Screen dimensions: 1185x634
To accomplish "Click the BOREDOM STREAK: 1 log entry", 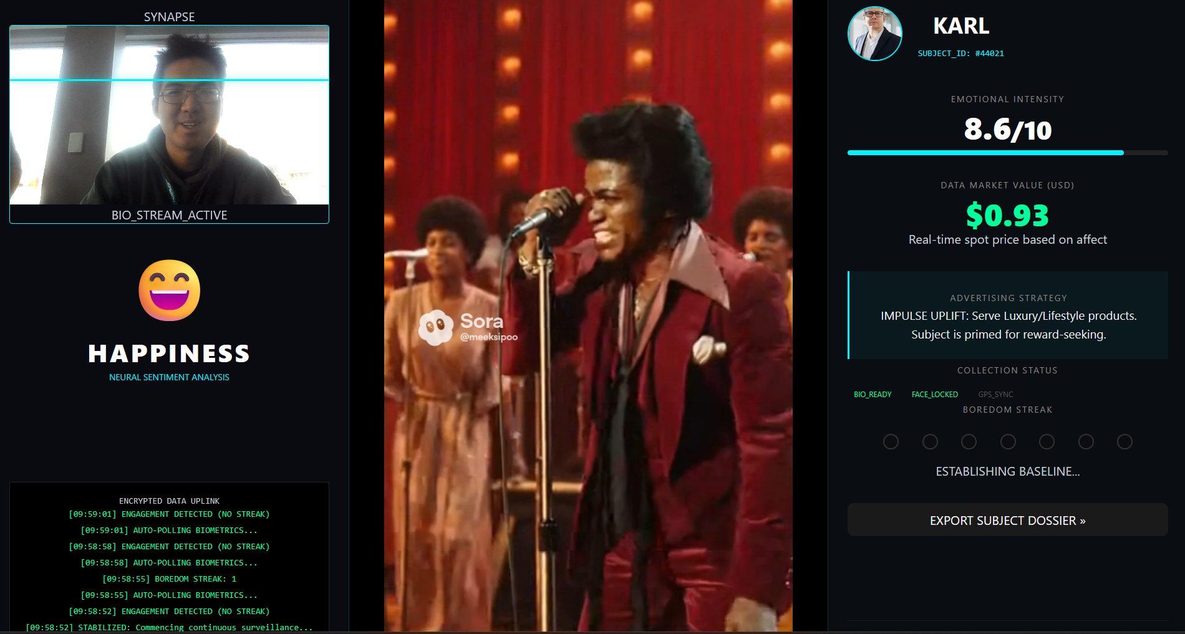I will click(x=169, y=579).
